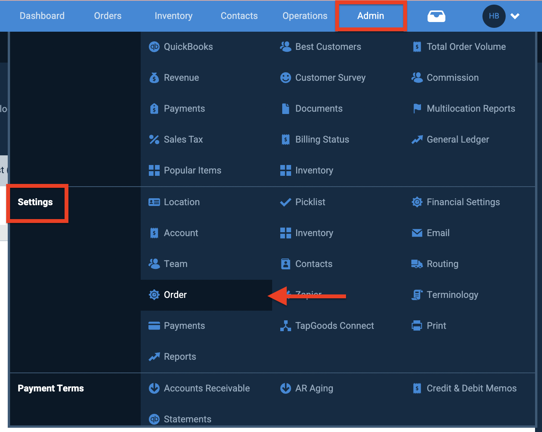The height and width of the screenshot is (432, 542).
Task: Click the Revenue money bag icon
Action: coord(154,78)
